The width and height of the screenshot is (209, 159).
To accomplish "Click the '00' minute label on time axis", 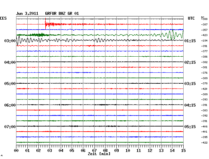I will 16,151.
